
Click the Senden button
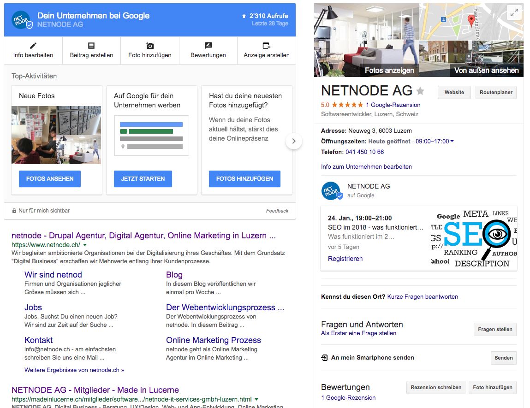point(504,358)
